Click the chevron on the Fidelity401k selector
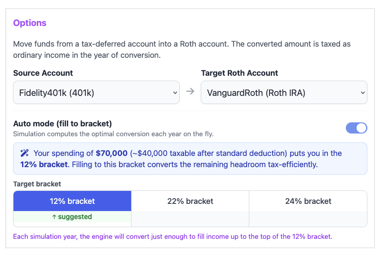 pyautogui.click(x=175, y=93)
